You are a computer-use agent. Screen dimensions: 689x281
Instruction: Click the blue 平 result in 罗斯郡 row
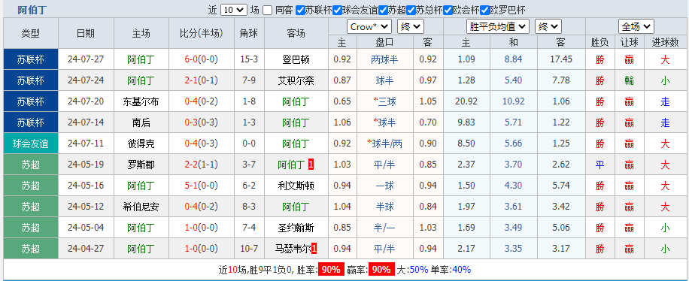tap(599, 165)
